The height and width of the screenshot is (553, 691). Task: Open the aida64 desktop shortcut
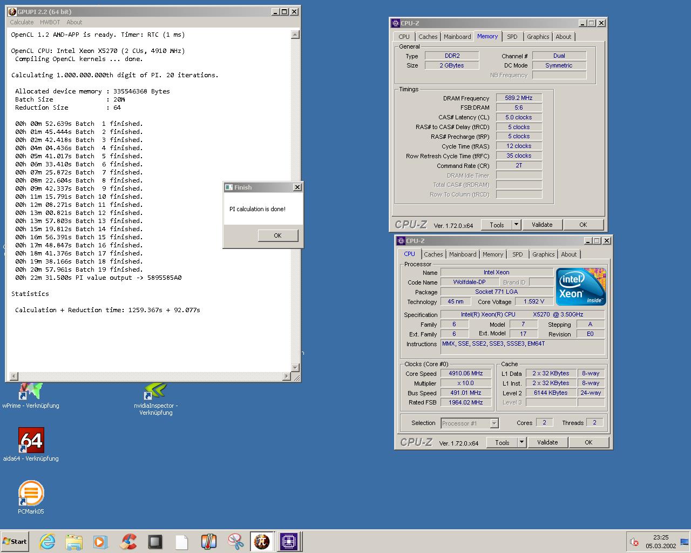(31, 446)
